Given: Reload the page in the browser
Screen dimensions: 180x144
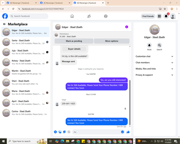Looking at the screenshot, I should point(13,9).
